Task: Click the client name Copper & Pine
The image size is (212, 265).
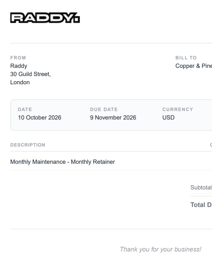Action: pyautogui.click(x=194, y=66)
